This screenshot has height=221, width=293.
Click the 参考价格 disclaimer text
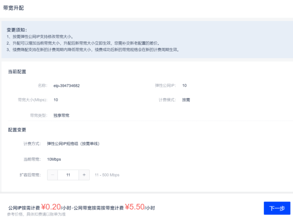coord(36,214)
